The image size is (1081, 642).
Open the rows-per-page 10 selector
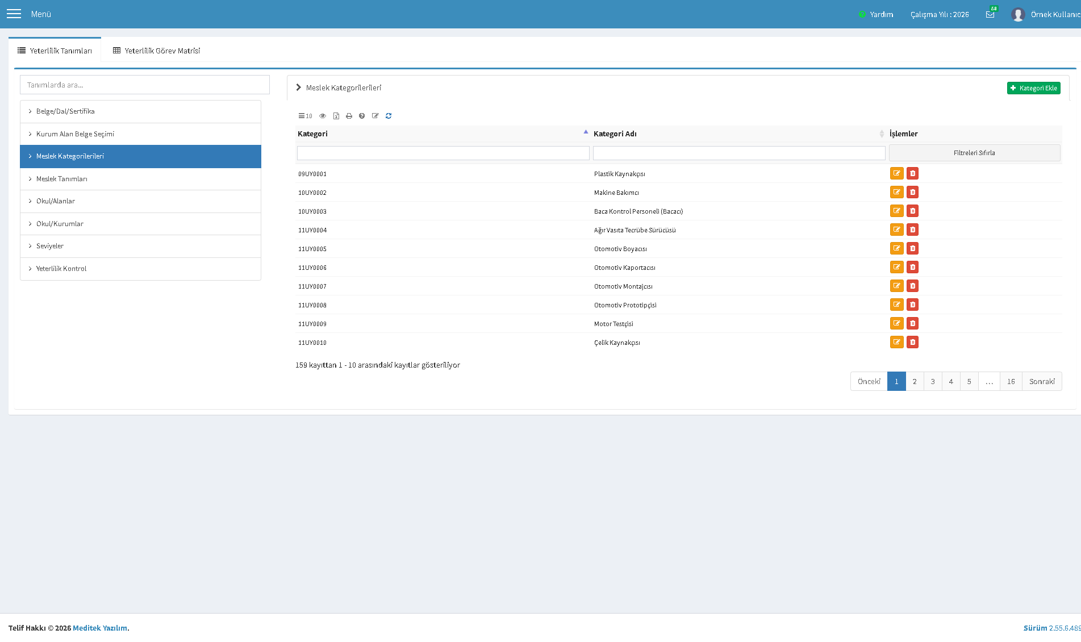coord(306,116)
